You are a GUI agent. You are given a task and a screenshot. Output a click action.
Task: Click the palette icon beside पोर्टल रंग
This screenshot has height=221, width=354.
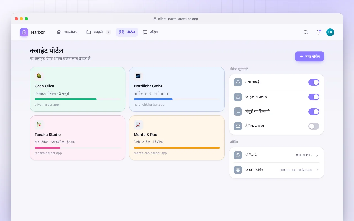coord(238,155)
